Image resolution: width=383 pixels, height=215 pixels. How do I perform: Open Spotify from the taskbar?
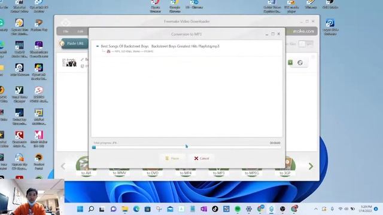tap(238, 209)
